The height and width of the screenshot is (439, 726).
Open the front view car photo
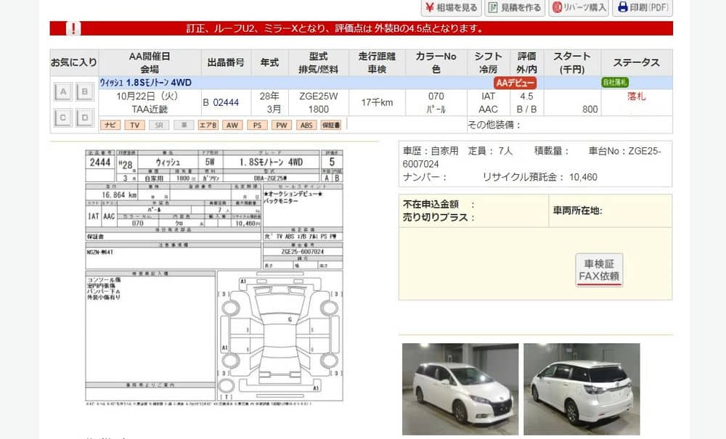(460, 389)
